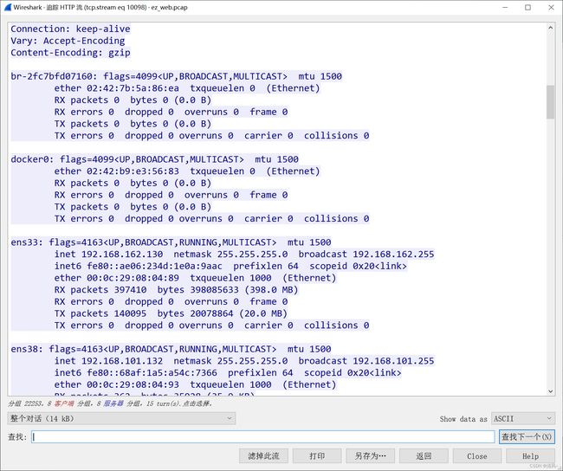The height and width of the screenshot is (471, 563).
Task: Click the 'ether 00:0c:29:08:04:93' line
Action: pyautogui.click(x=195, y=384)
